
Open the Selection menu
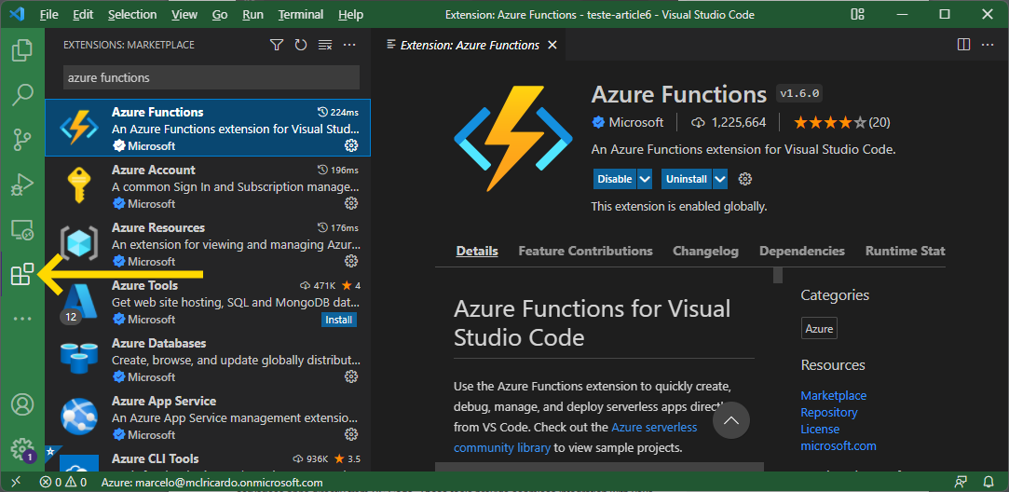point(132,14)
